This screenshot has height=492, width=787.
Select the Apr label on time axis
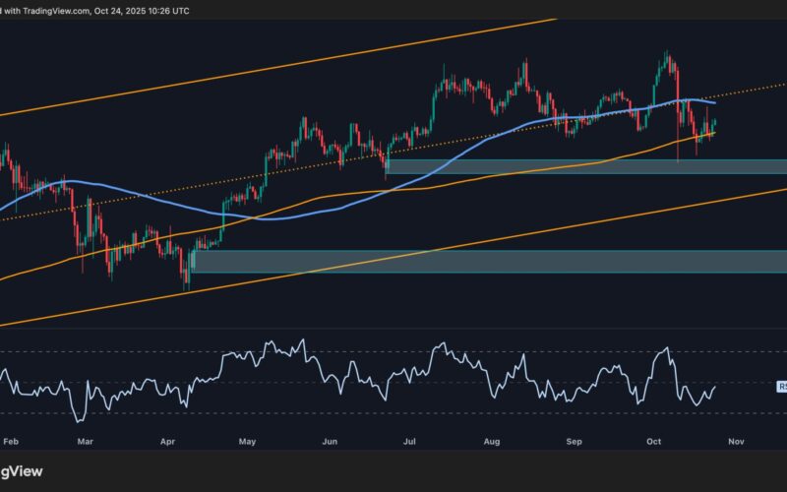(x=165, y=444)
